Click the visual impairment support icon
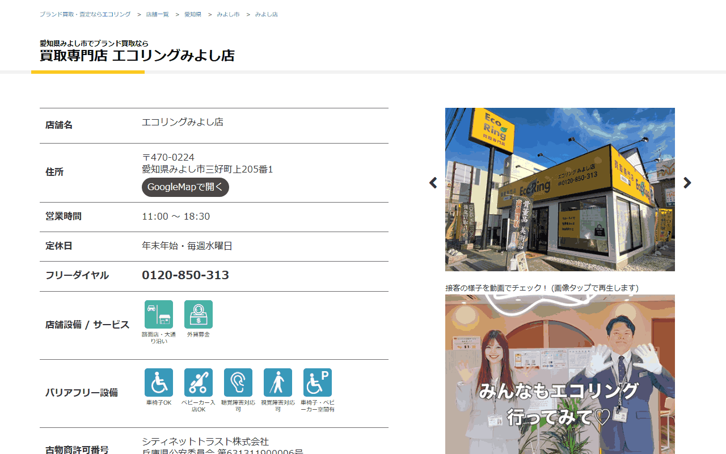Viewport: 726px width, 454px height. [x=278, y=382]
